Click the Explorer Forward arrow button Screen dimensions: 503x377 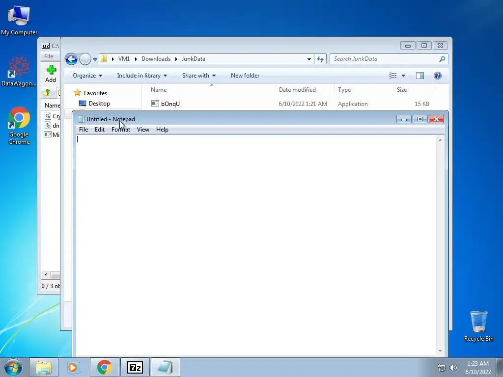coord(85,59)
